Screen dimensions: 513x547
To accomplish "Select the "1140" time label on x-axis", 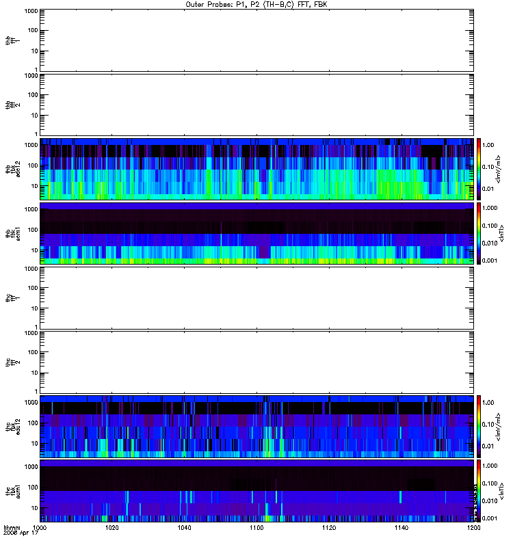I will [402, 527].
